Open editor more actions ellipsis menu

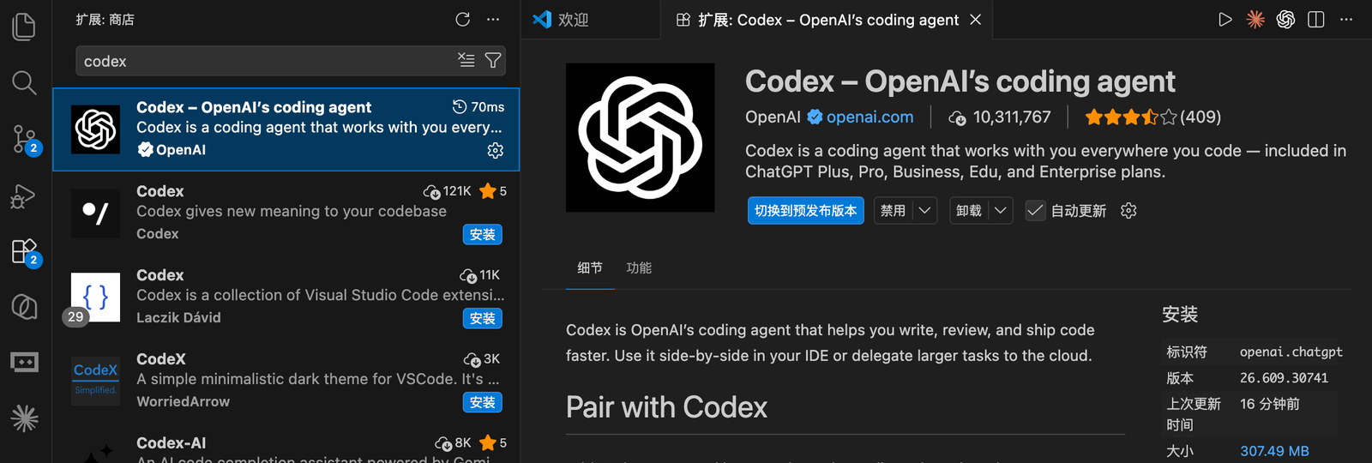1346,19
